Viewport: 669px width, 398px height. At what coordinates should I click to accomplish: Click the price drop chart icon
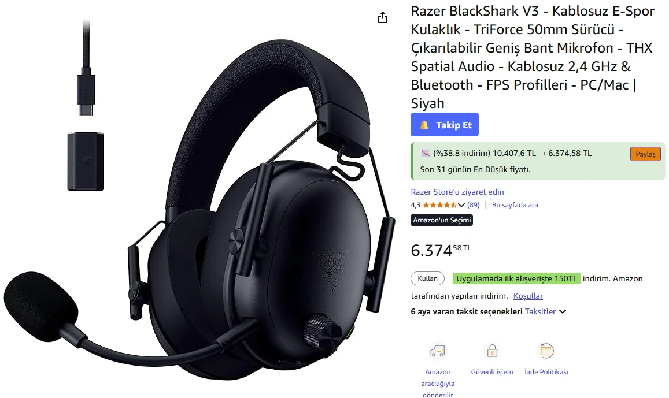coord(425,153)
